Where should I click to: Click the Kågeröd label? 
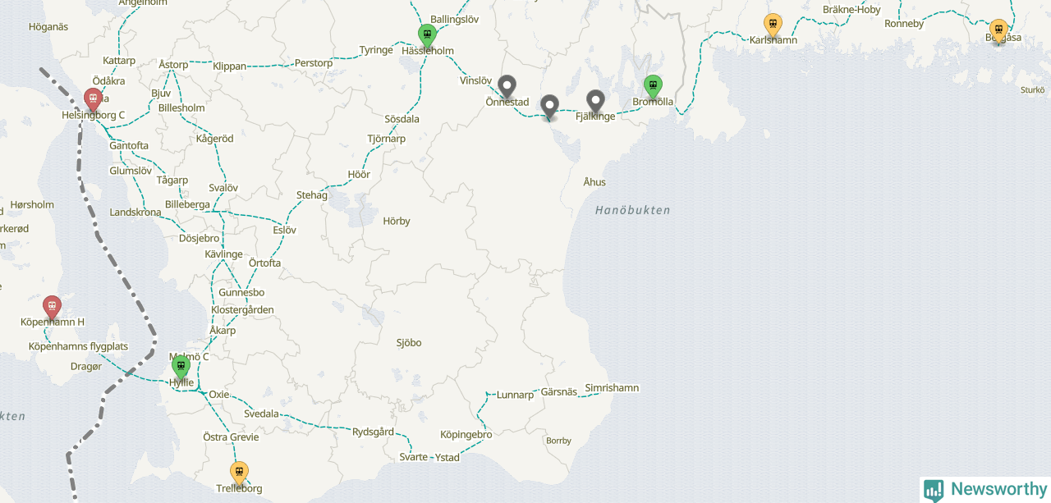tap(215, 139)
